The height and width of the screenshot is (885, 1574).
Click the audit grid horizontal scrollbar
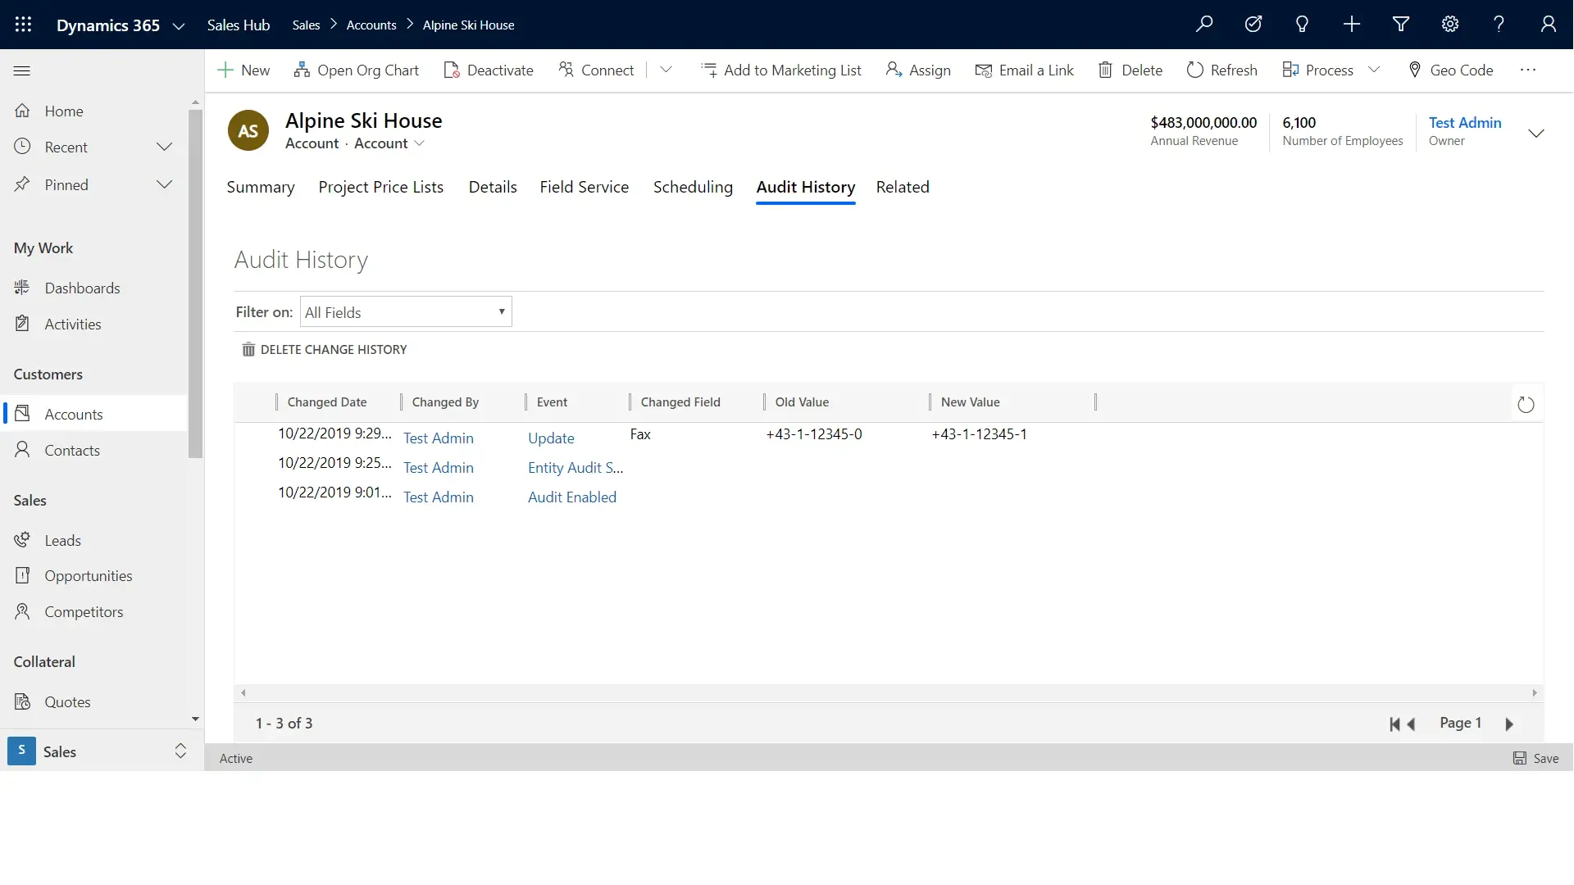889,693
